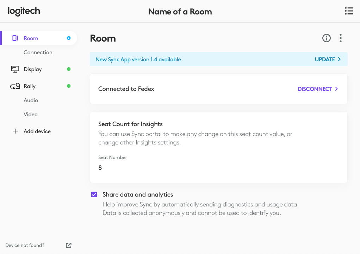Expand the chevron next to UPDATE
Viewport: 360px width, 254px height.
pyautogui.click(x=339, y=59)
